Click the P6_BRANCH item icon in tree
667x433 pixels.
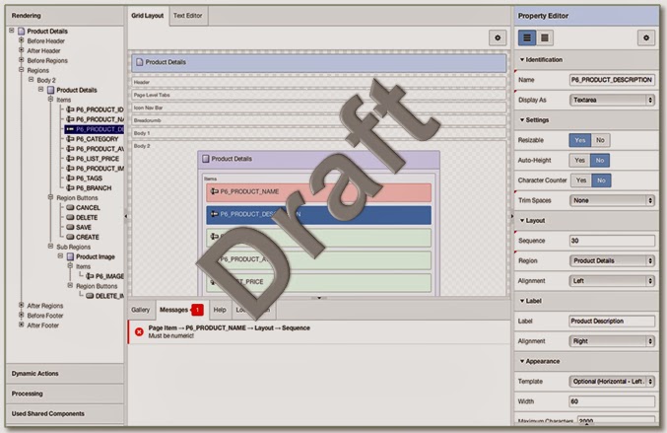[70, 187]
